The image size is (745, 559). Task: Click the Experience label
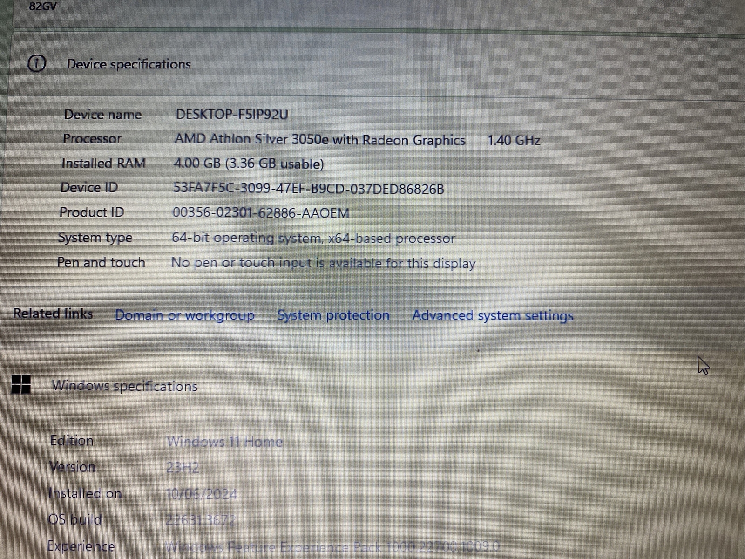point(81,546)
